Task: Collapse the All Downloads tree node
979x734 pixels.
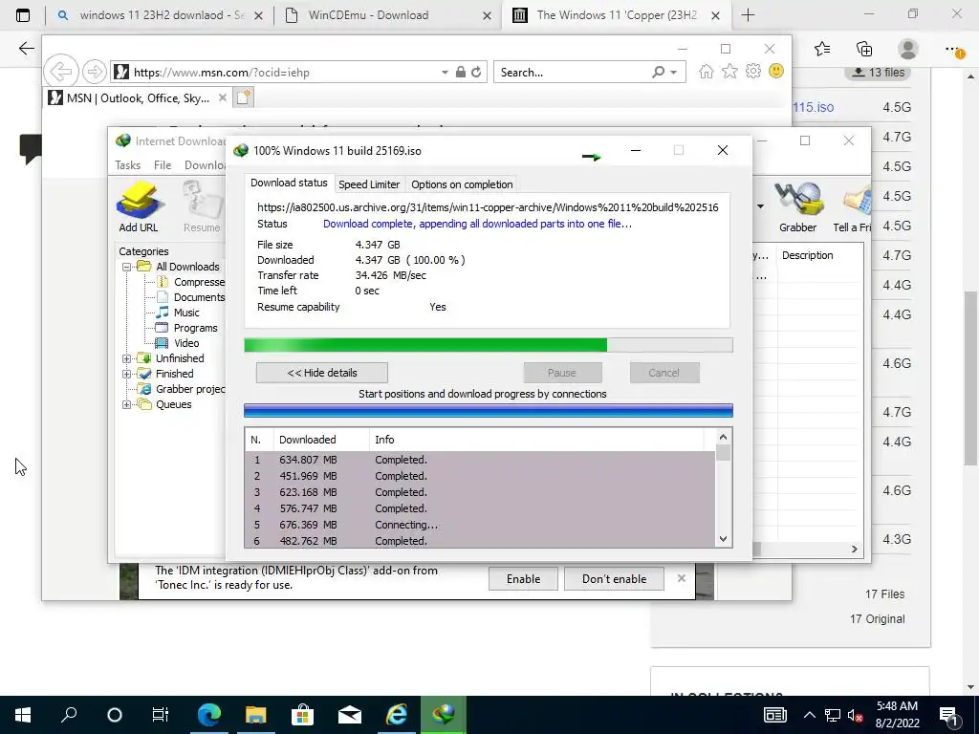Action: click(126, 267)
